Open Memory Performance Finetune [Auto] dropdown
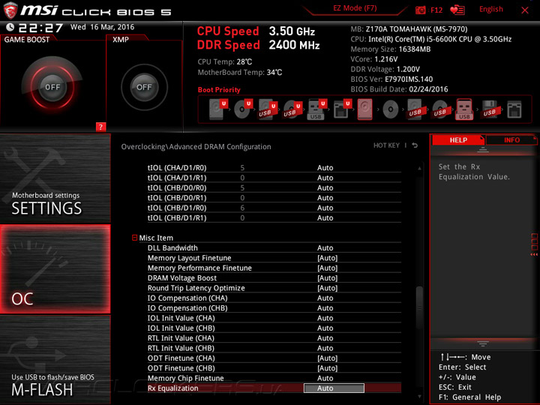 [x=327, y=268]
